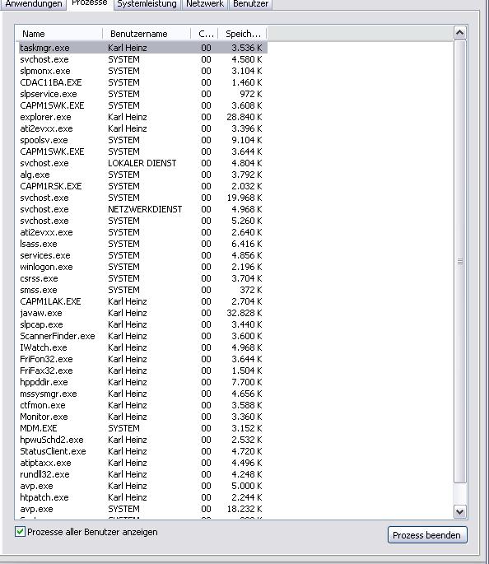Select the ScannerFinder.exe process
The height and width of the screenshot is (564, 489).
[142, 336]
